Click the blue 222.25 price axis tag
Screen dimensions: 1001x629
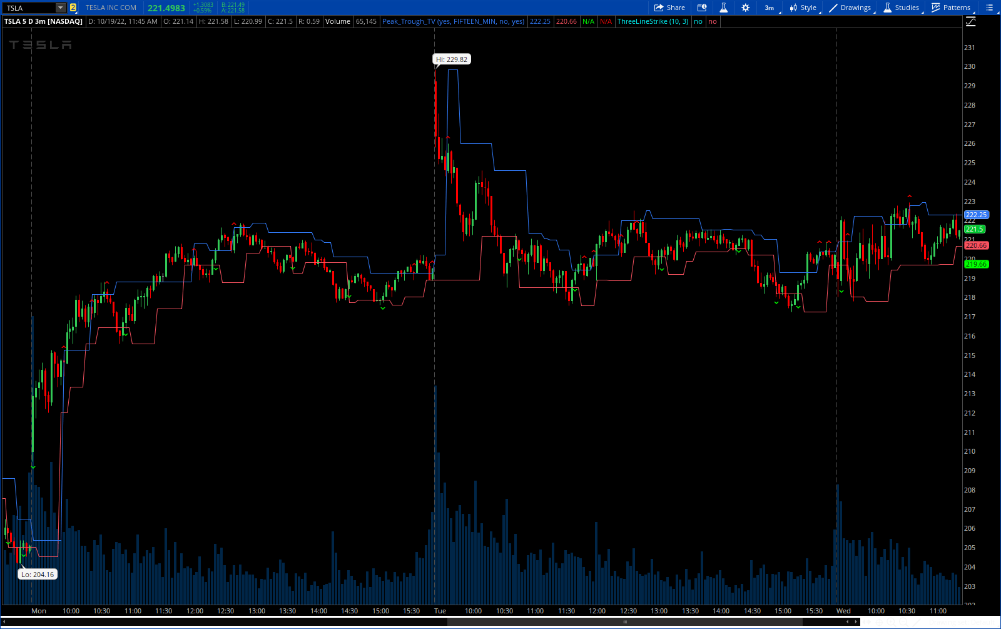(976, 215)
